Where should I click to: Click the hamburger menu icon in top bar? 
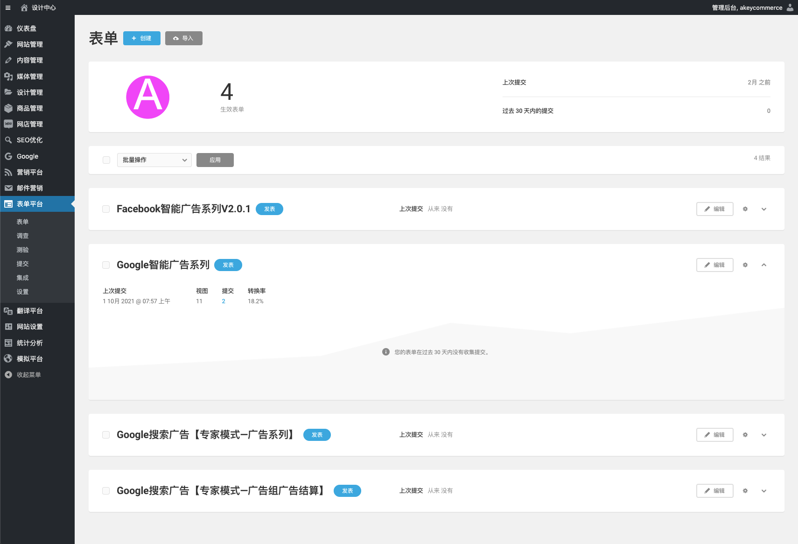(x=8, y=7)
